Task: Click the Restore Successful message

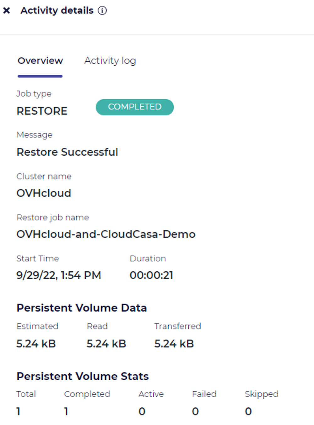Action: pyautogui.click(x=67, y=152)
